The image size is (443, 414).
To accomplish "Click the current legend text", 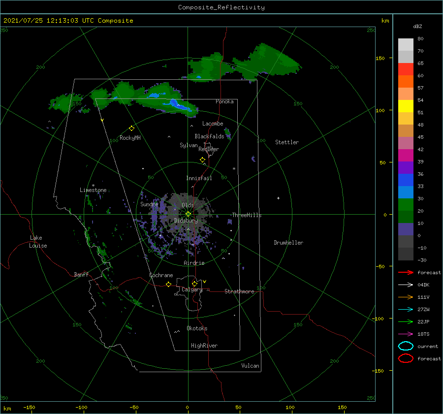I will [x=428, y=346].
